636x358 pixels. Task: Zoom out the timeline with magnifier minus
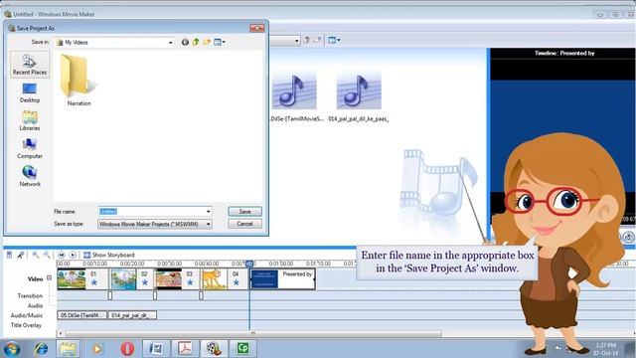pos(47,255)
